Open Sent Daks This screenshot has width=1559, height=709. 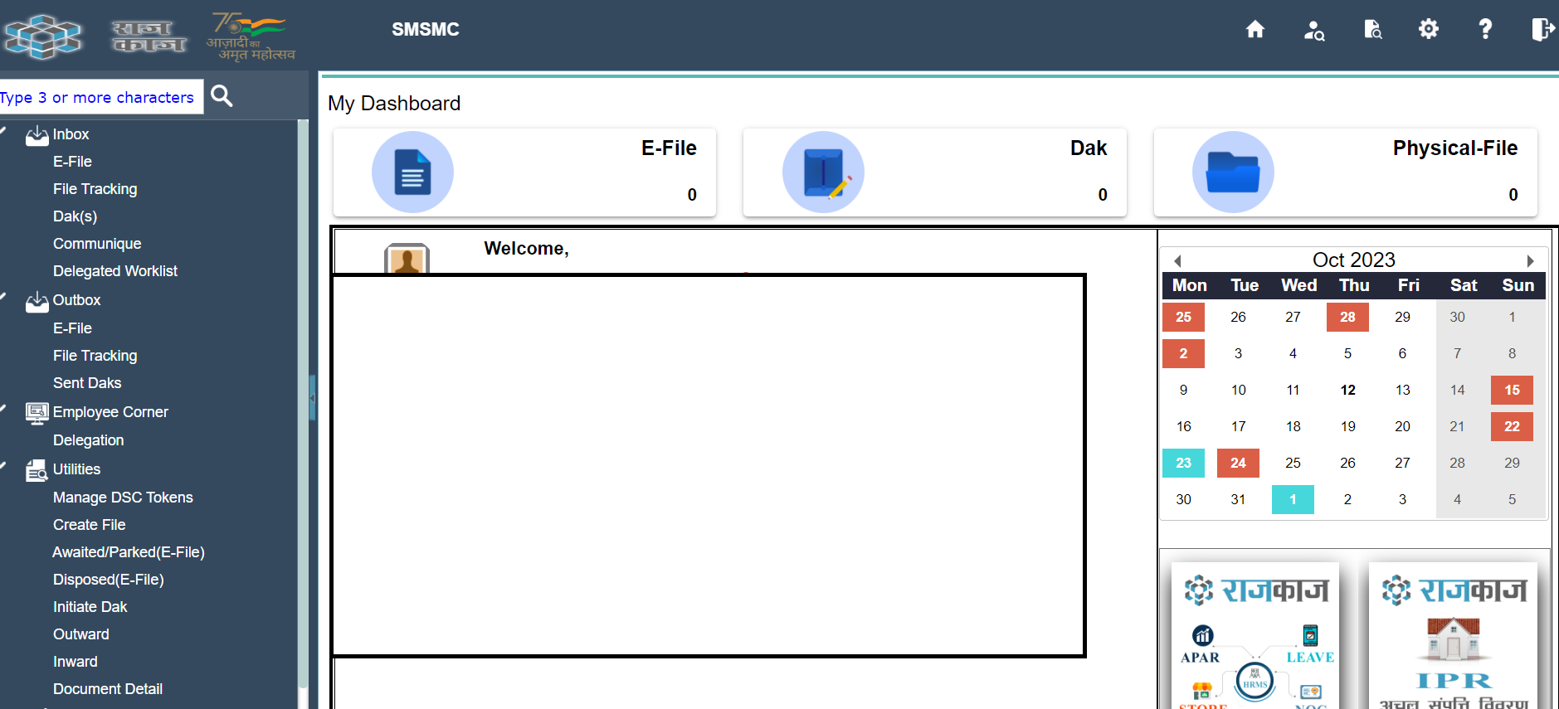tap(87, 383)
